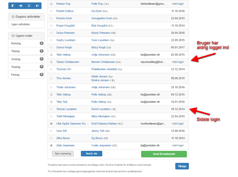The image size is (238, 177).
Task: Click the Mandag count badge
Action: (x=42, y=43)
